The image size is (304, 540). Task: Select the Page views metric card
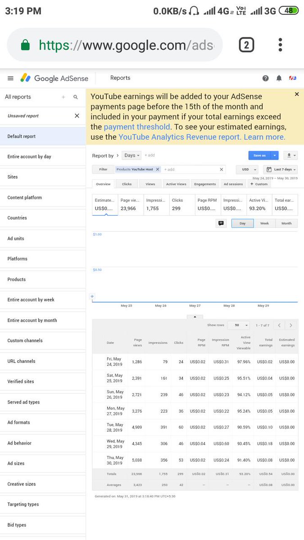[x=131, y=205]
